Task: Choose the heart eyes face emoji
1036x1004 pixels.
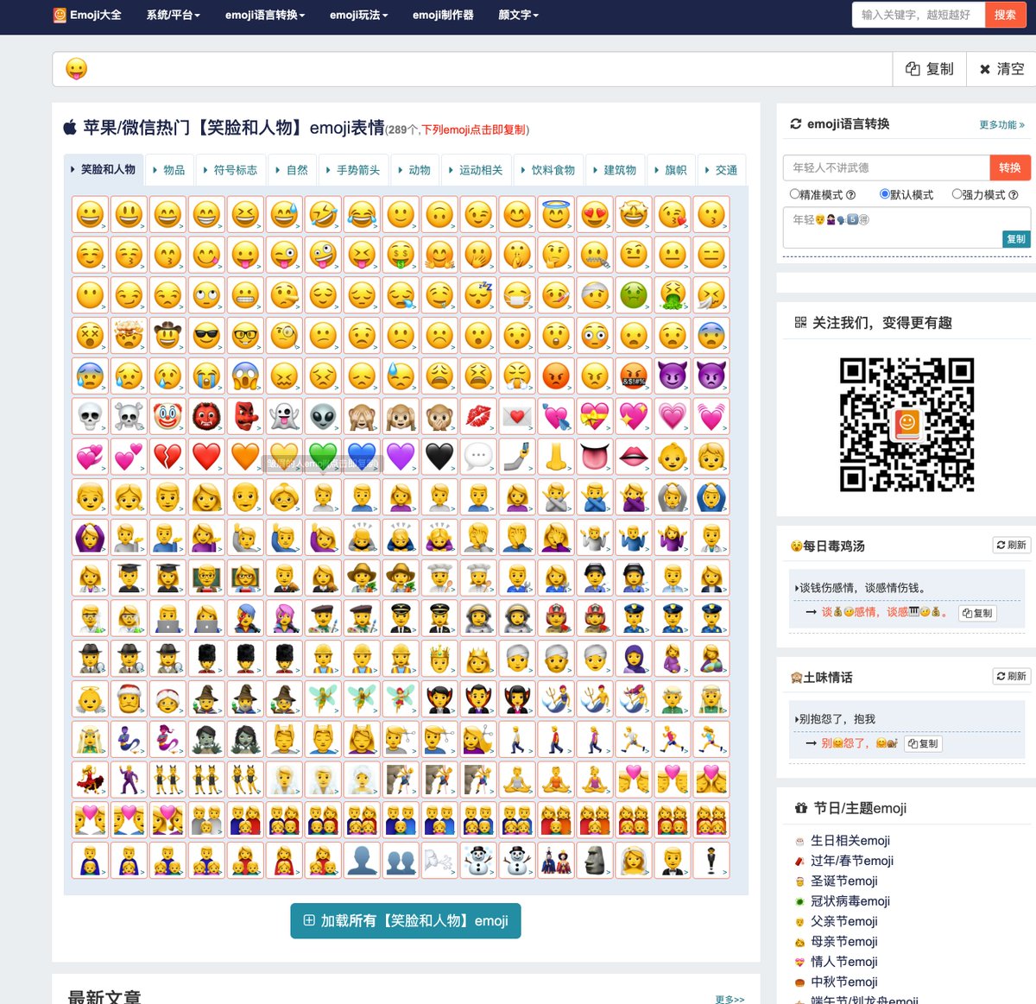Action: [595, 214]
